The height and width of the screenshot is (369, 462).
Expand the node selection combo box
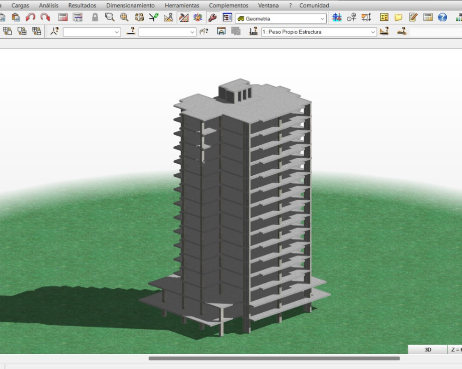[117, 32]
